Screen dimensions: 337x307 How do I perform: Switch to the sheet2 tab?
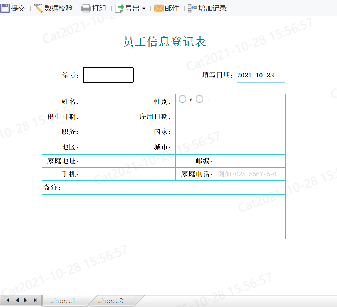click(x=110, y=301)
